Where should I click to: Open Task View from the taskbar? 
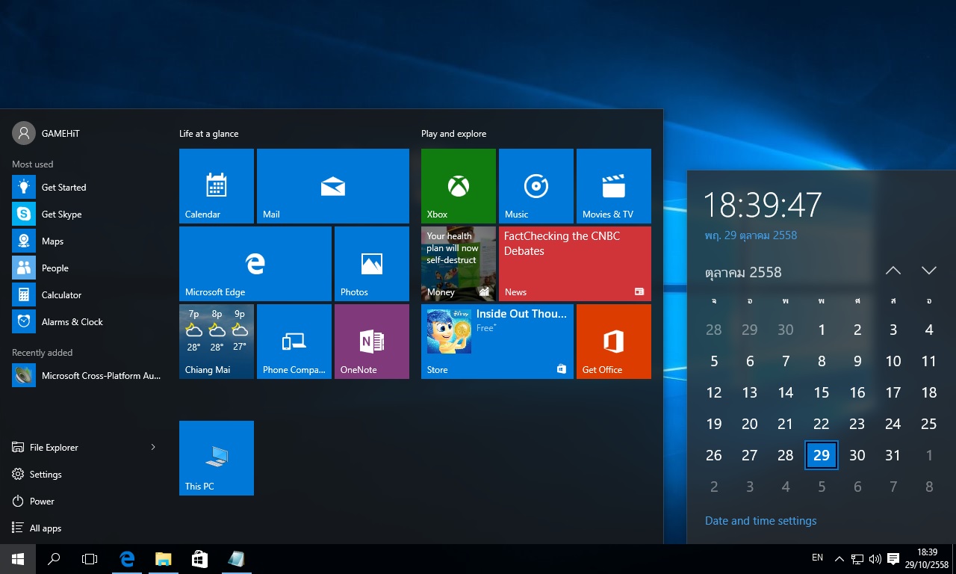click(90, 558)
